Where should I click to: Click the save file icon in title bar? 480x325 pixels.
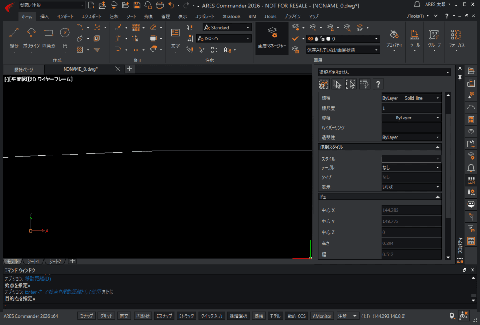point(137,5)
